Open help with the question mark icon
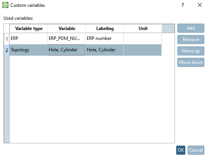207x157 pixels. 183,5
